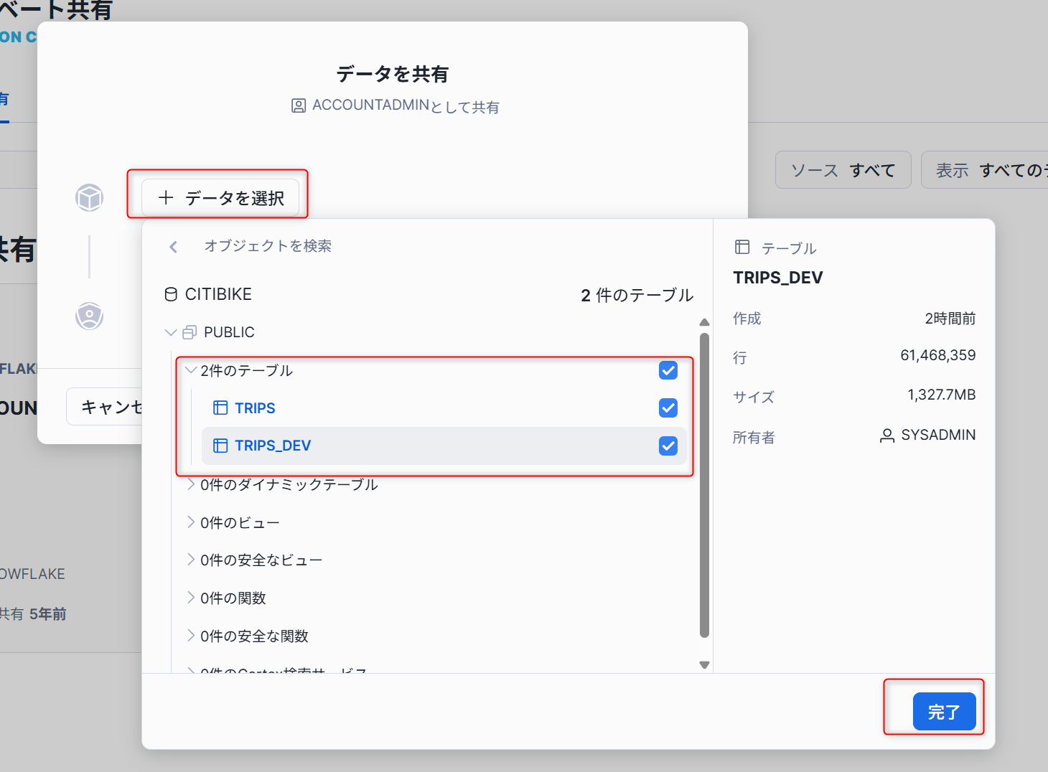Click the partially hidden キャンセル button

coord(104,407)
